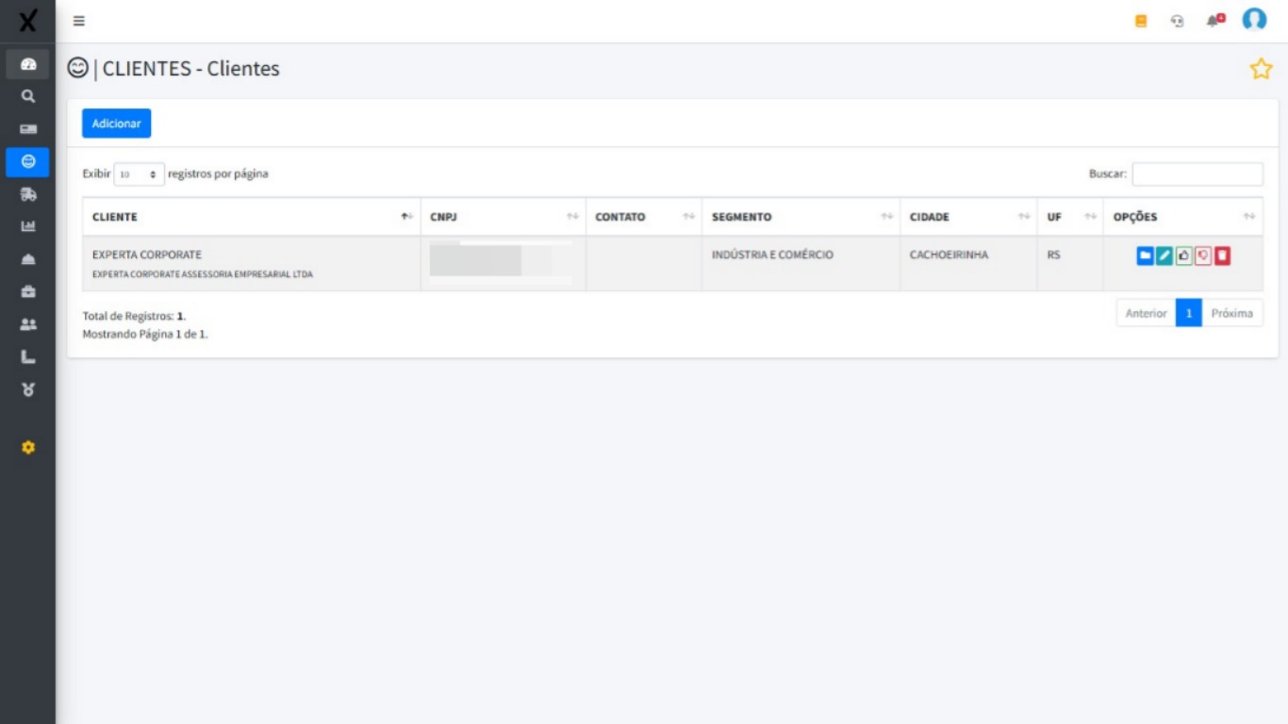Delete the client using the red trash icon

1222,255
